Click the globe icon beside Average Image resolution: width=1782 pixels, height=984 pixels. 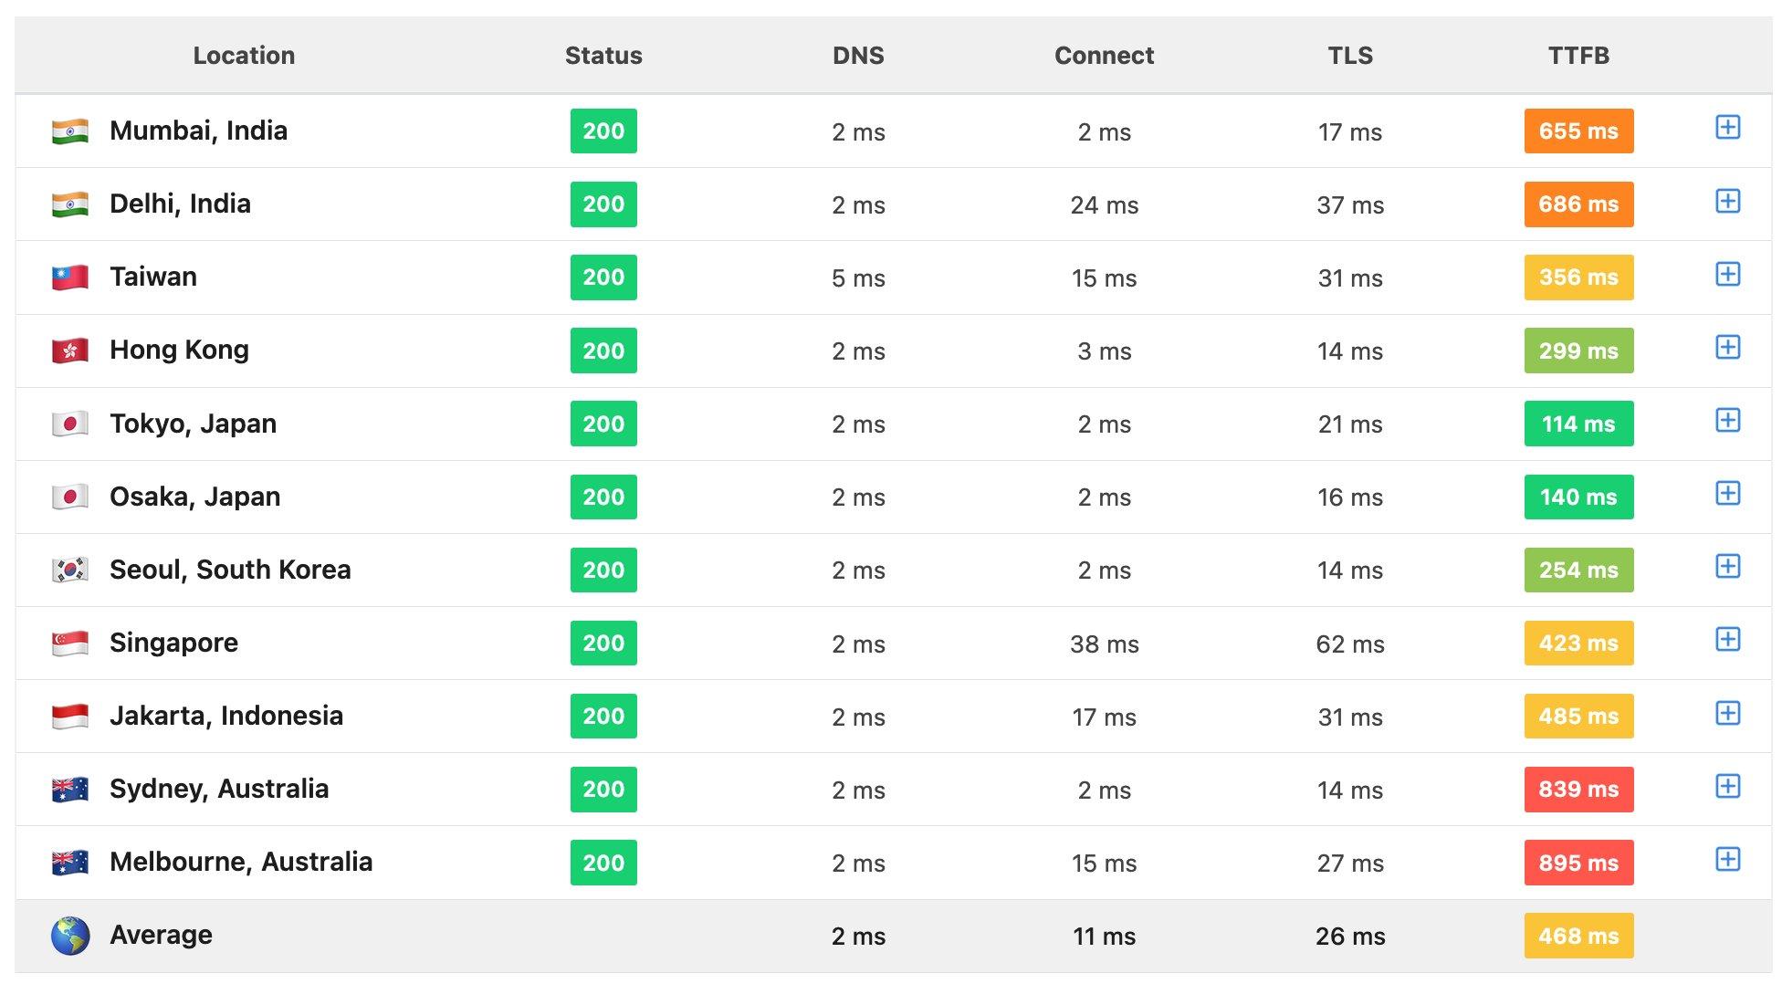pyautogui.click(x=70, y=936)
